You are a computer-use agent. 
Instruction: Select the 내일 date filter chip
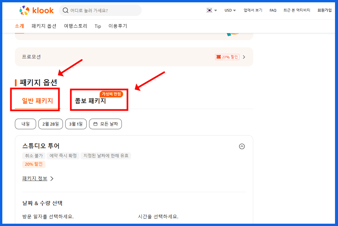click(25, 124)
